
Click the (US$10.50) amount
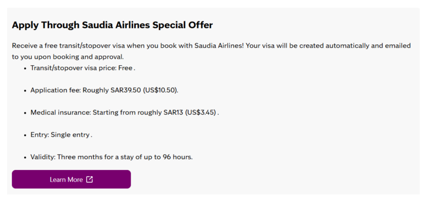pyautogui.click(x=160, y=90)
